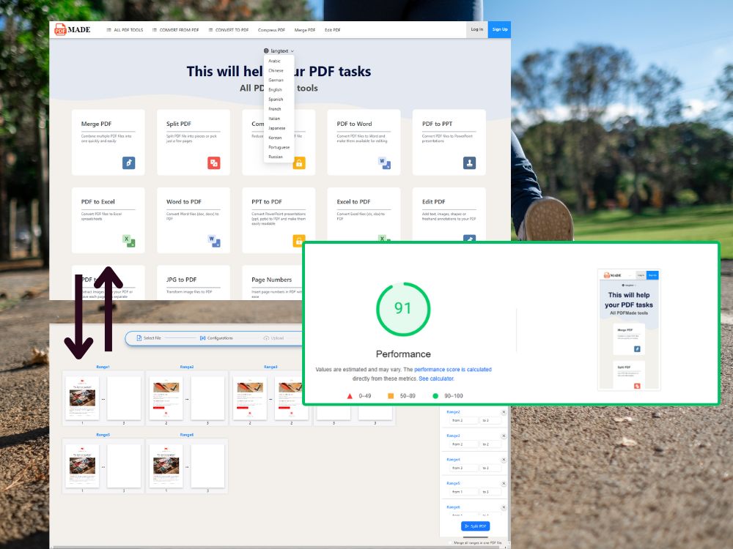Click the Range5 from page input

click(x=464, y=492)
